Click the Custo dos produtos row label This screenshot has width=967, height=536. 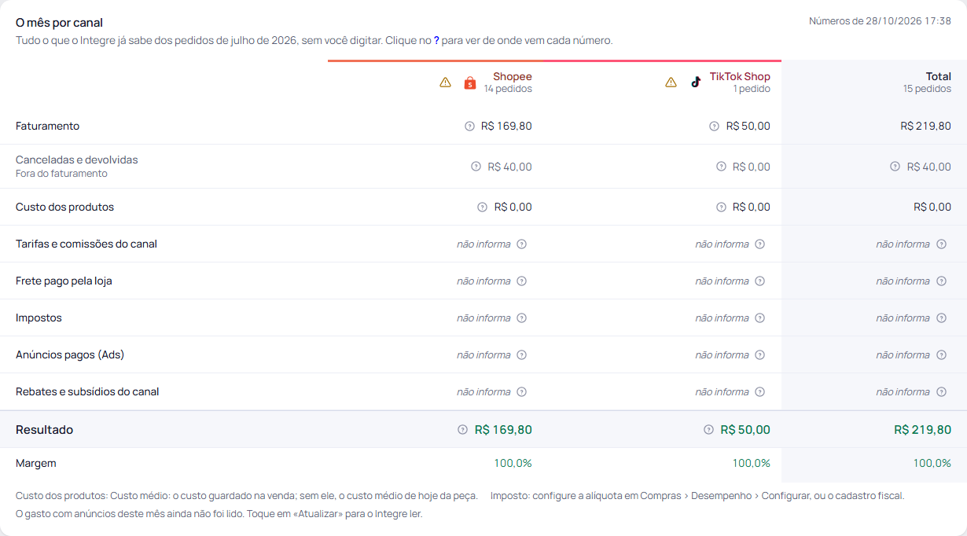click(64, 207)
